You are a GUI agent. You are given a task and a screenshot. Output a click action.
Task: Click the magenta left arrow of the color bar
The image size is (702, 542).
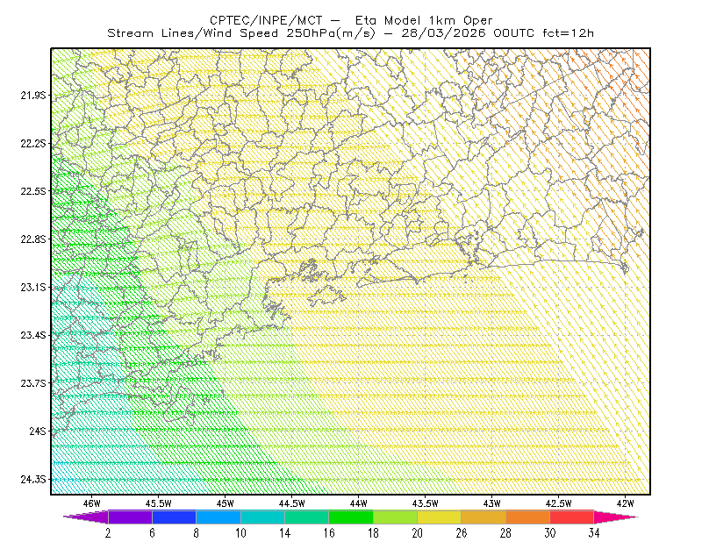point(86,517)
